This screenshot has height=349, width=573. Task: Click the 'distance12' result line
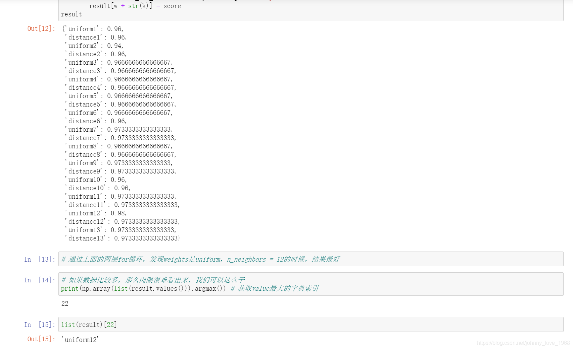click(x=122, y=221)
